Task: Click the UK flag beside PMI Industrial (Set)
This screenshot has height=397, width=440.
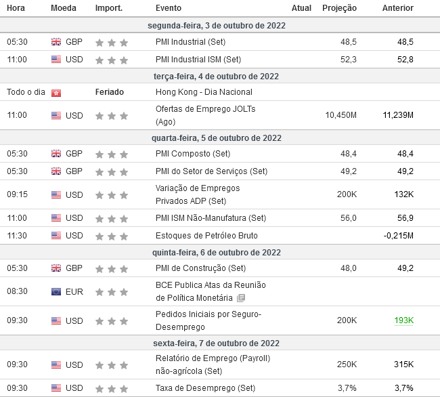Action: click(56, 42)
